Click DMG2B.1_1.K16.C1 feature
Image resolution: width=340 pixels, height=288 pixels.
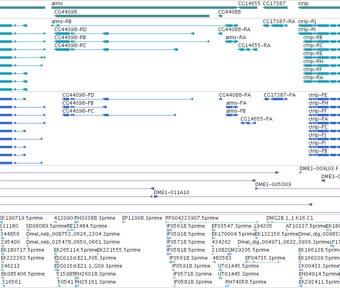pos(303,222)
